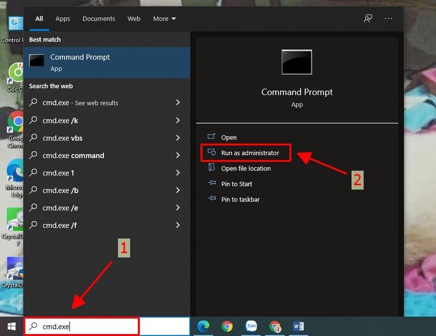436x336 pixels.
Task: Open Microsoft Word from the taskbar
Action: [x=298, y=326]
